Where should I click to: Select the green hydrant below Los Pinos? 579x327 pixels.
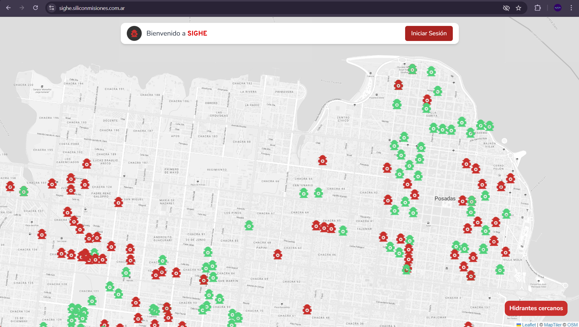pos(249,225)
